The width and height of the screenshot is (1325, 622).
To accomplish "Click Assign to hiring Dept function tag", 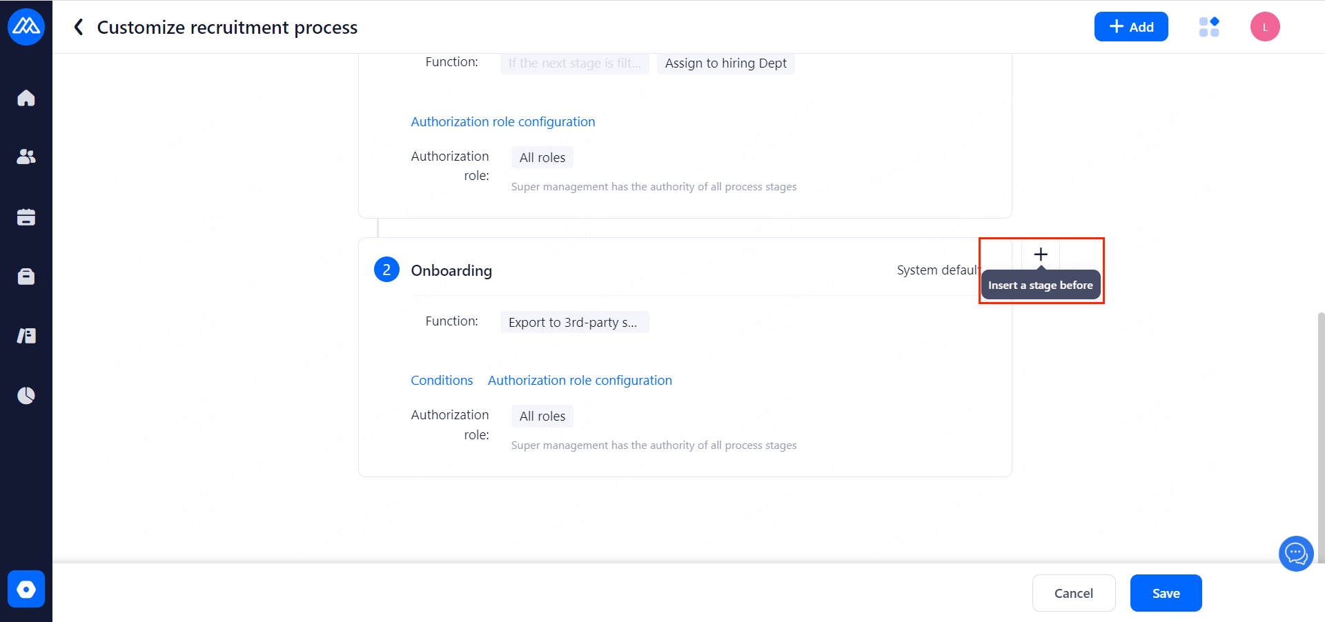I will point(725,63).
